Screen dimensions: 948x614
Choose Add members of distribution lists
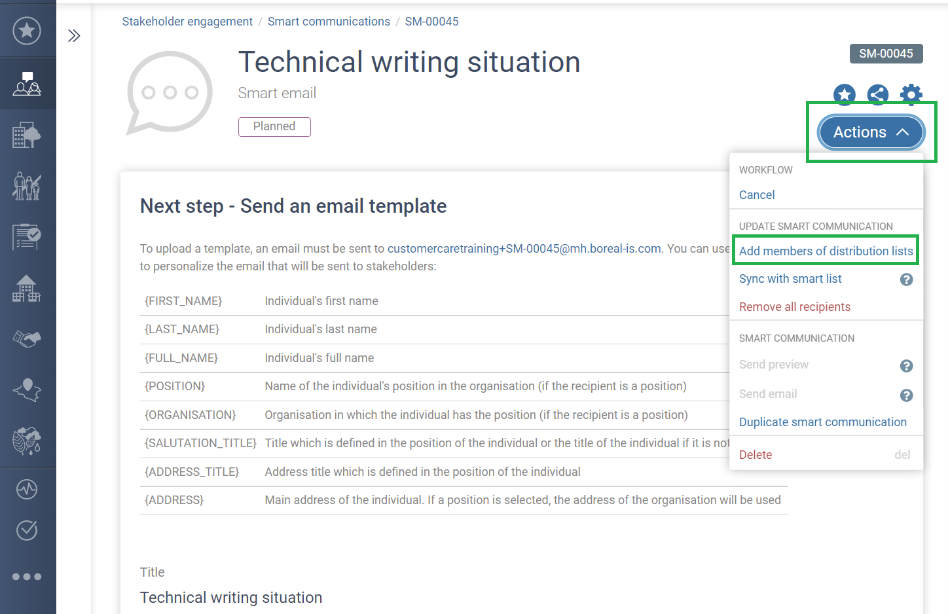coord(826,251)
